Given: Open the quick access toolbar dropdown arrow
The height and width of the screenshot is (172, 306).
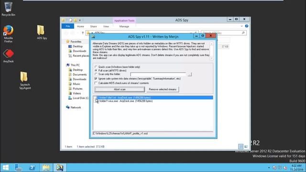Looking at the screenshot, I should 80,20.
